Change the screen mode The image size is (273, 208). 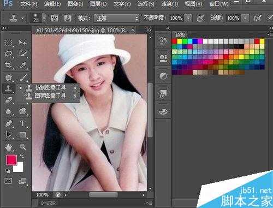tap(22, 181)
